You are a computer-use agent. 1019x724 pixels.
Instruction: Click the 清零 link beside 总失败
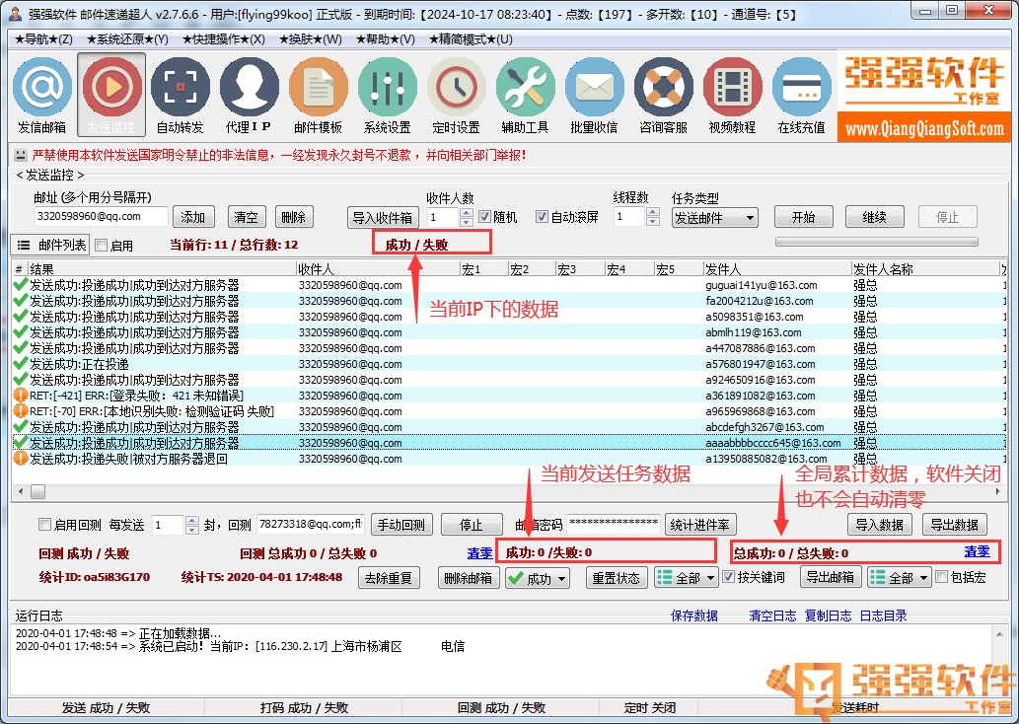(x=977, y=551)
